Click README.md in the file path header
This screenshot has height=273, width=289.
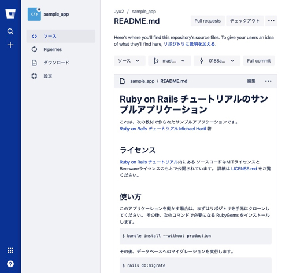tap(174, 81)
